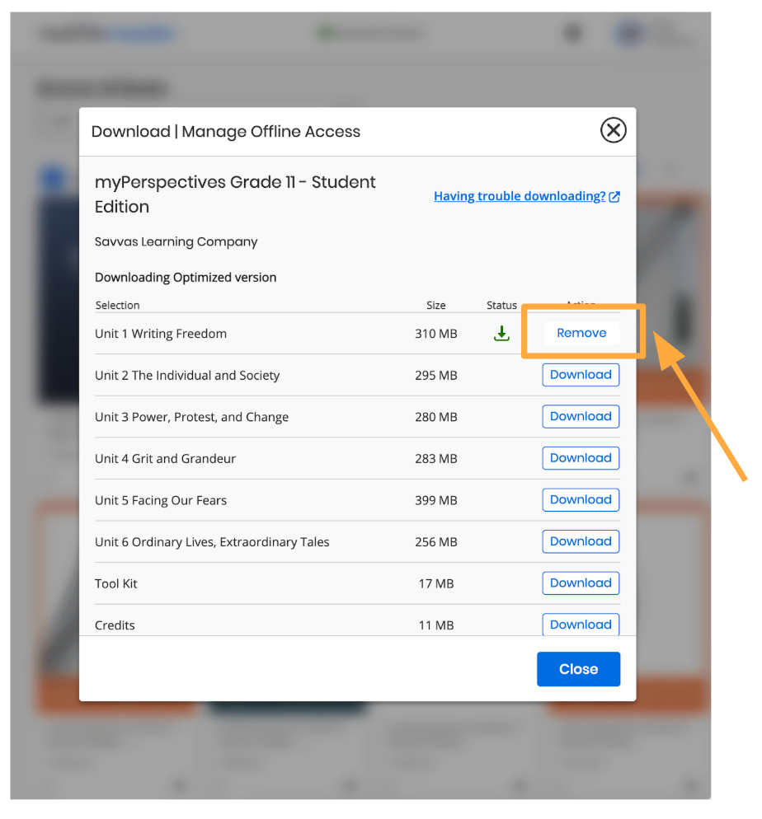Download the Credits section
762x819 pixels.
[x=581, y=624]
